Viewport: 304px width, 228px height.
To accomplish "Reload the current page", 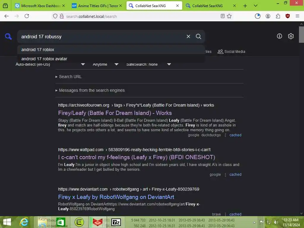I will click(27, 16).
